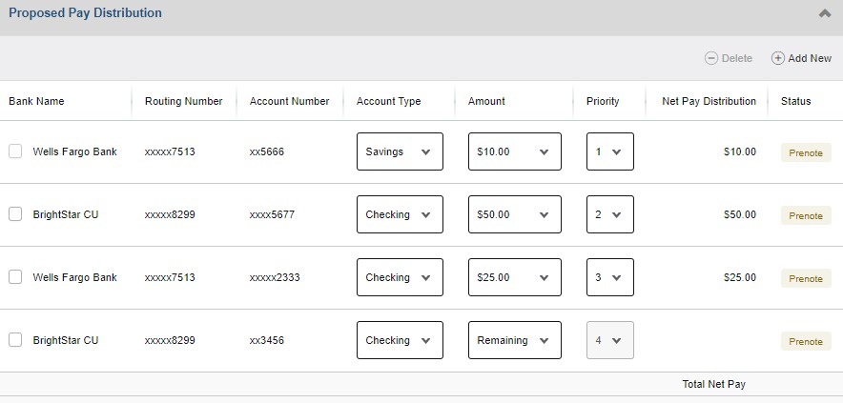Open Checking dropdown for account xxxx5677
This screenshot has width=843, height=403.
tap(399, 214)
